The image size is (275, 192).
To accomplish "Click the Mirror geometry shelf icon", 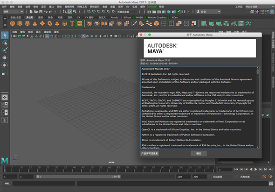I will pyautogui.click(x=104, y=23).
